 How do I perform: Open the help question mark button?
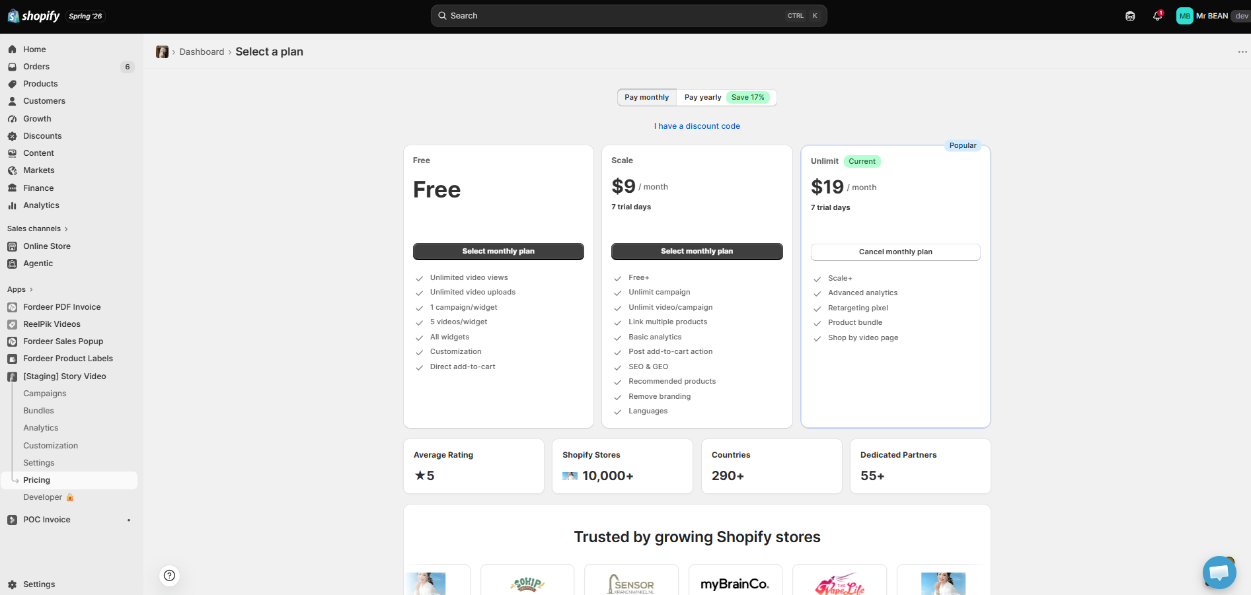[170, 575]
